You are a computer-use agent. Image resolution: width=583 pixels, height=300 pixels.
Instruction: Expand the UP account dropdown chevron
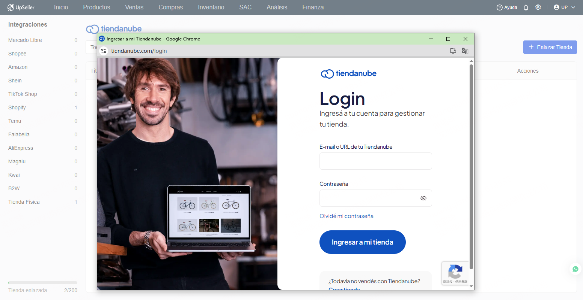click(x=573, y=7)
